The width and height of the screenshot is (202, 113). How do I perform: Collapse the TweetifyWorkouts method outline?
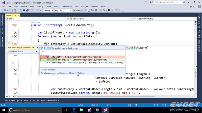(x=13, y=25)
